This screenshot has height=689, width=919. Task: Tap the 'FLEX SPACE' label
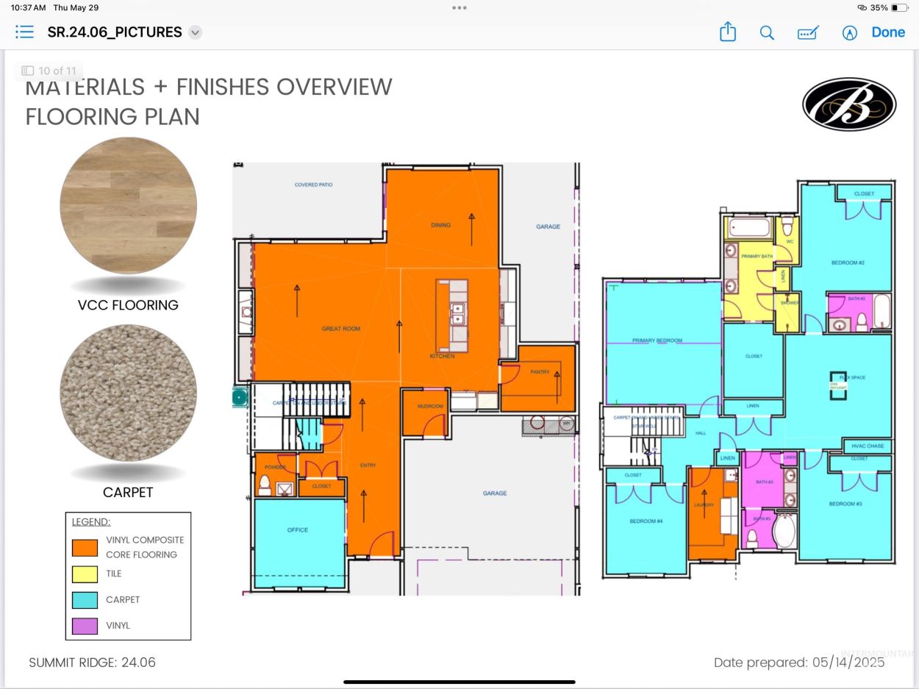click(852, 377)
